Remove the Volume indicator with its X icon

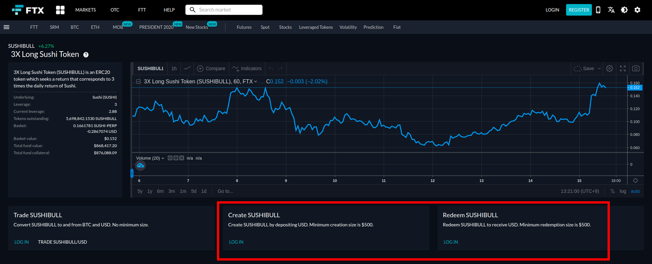pyautogui.click(x=182, y=158)
